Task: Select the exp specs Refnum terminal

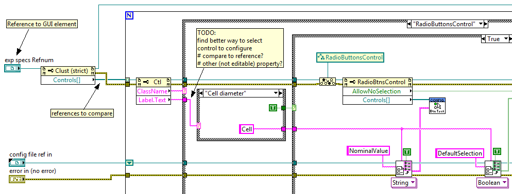Action: [12, 68]
